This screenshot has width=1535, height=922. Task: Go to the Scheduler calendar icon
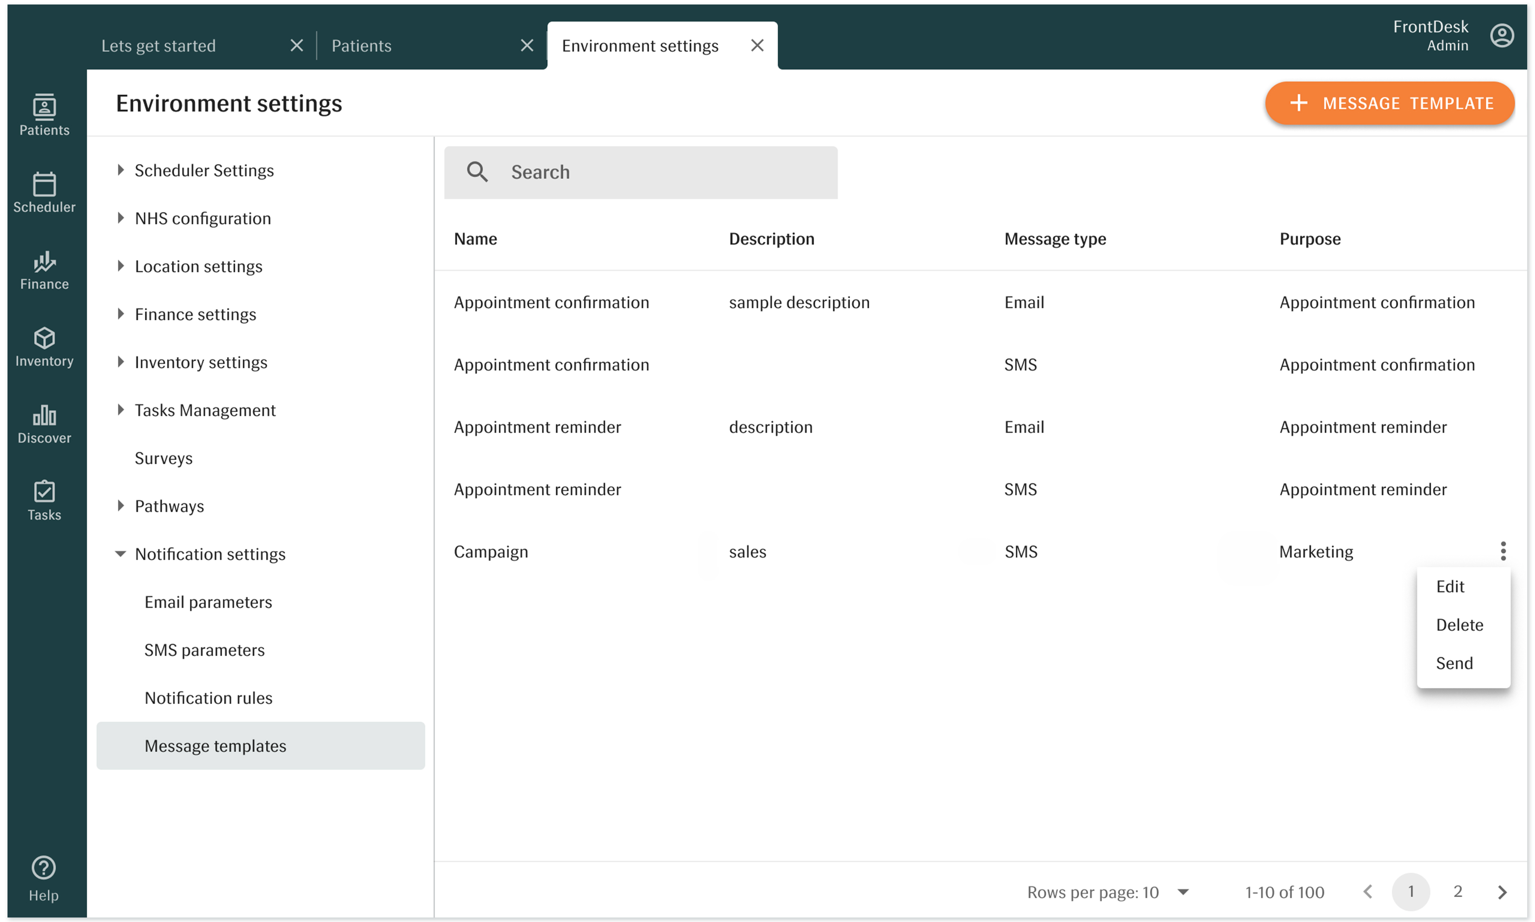point(44,192)
